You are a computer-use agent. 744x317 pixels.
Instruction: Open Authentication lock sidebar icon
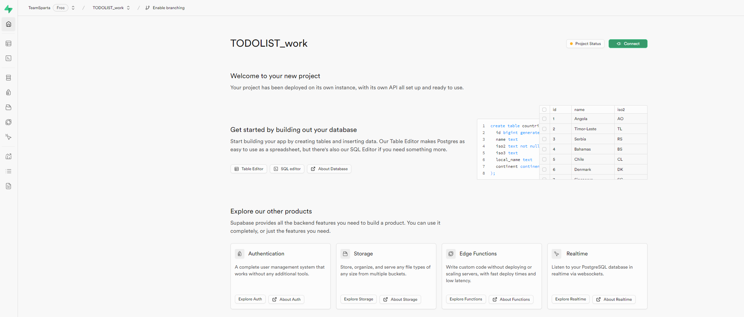8,92
